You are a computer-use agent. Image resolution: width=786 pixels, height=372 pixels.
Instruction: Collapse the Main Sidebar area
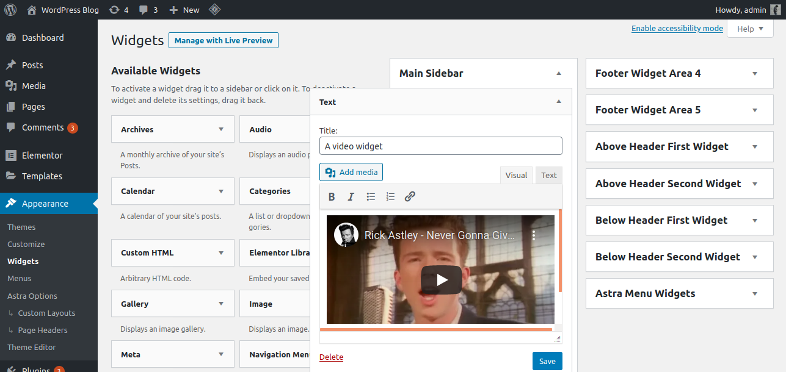[558, 73]
